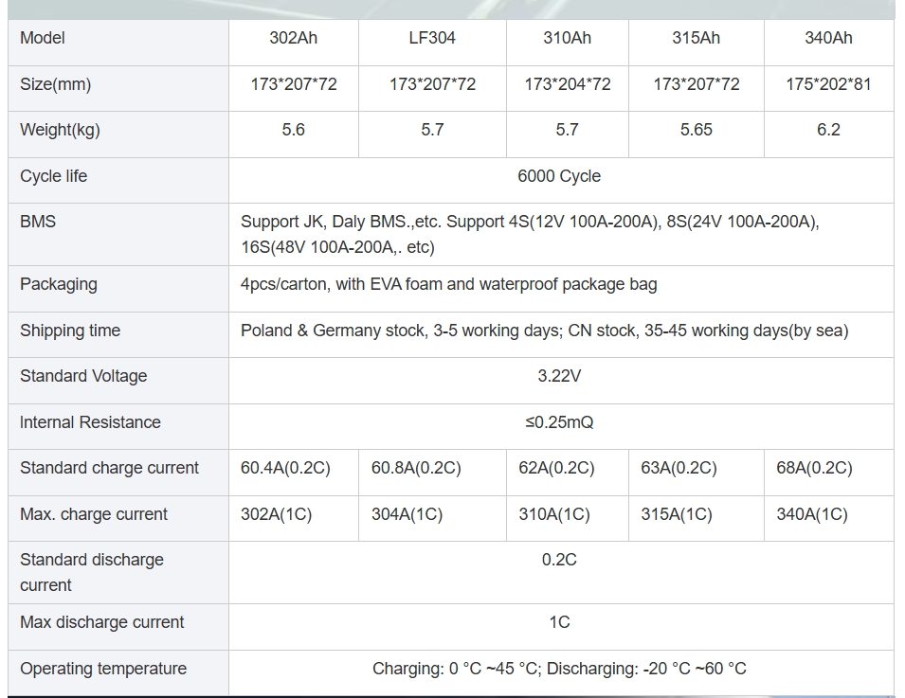
Task: Click the ≤0.25mΩ internal resistance value
Action: coord(559,422)
